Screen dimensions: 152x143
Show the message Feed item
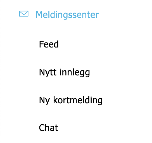click(x=49, y=44)
